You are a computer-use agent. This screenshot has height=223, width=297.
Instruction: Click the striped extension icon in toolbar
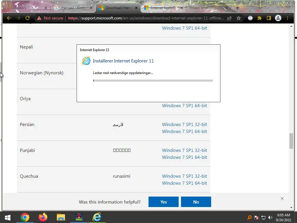click(x=250, y=18)
